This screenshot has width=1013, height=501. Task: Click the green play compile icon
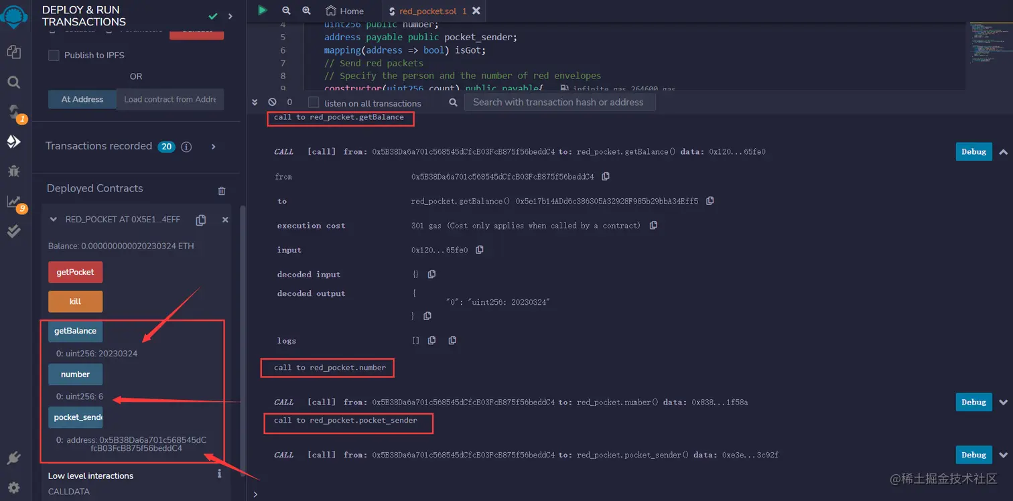click(x=262, y=11)
